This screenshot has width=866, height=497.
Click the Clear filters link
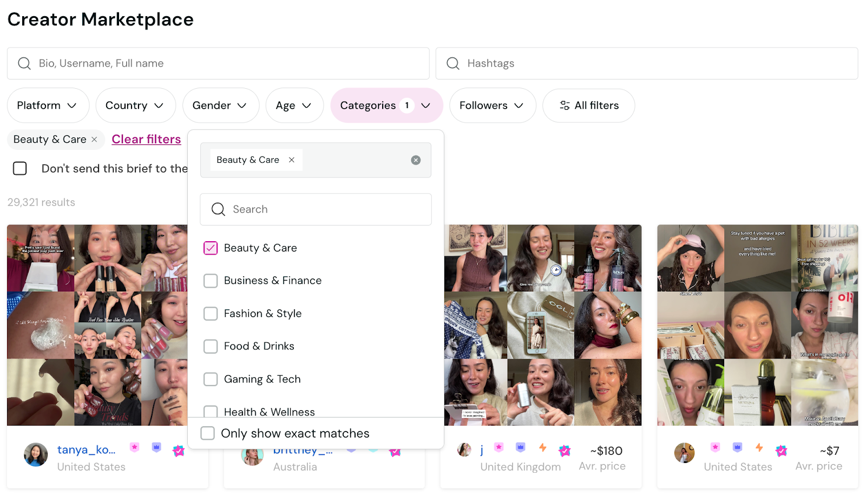click(146, 139)
